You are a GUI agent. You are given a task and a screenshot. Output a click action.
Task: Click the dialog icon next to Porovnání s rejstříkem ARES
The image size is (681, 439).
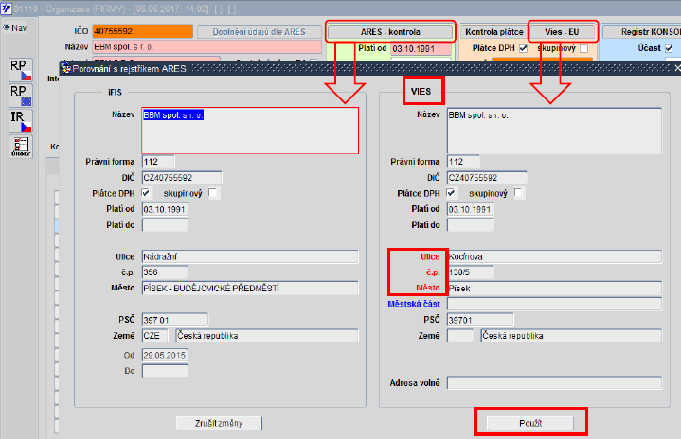pyautogui.click(x=66, y=68)
